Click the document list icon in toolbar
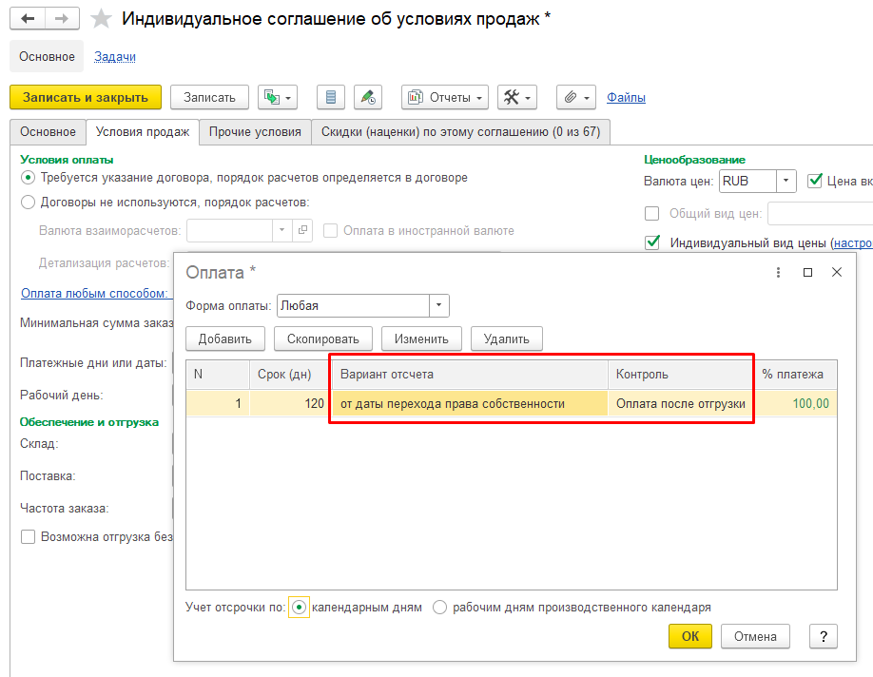 pos(331,97)
